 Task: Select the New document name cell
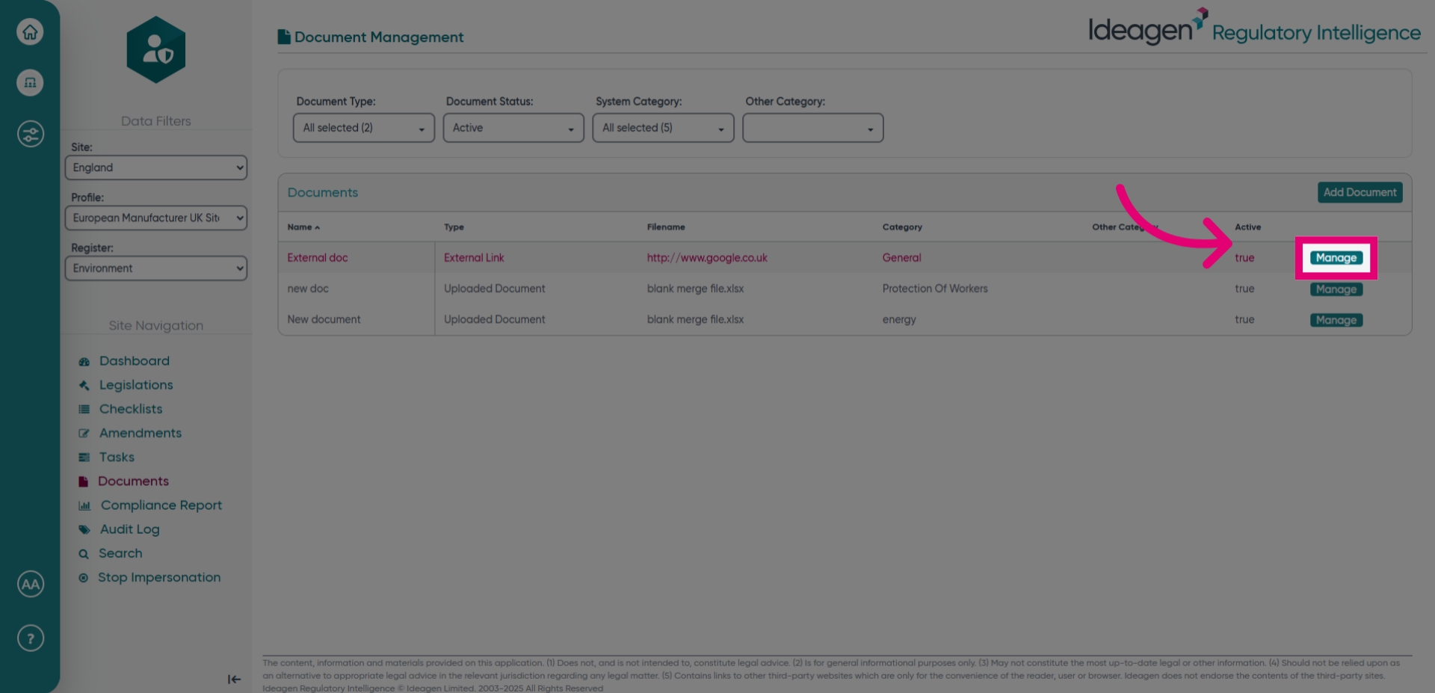point(324,319)
